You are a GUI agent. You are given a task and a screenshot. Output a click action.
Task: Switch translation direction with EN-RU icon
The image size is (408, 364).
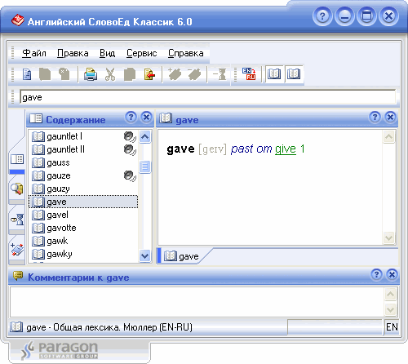[249, 73]
